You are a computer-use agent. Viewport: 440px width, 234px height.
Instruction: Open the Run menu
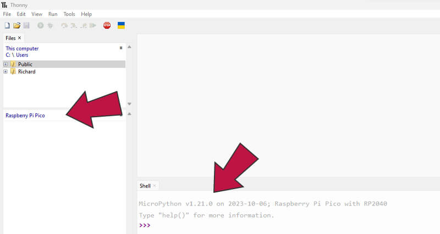pos(53,14)
